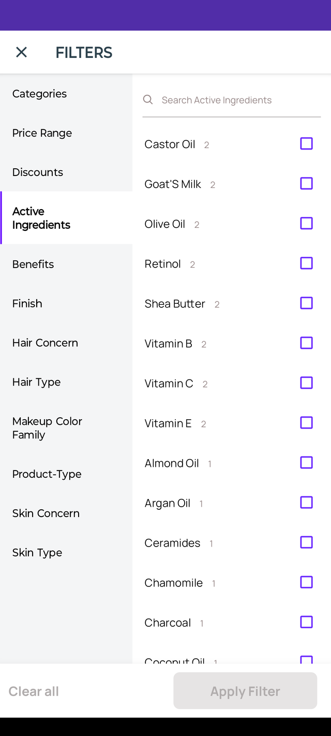The height and width of the screenshot is (736, 331).
Task: Select the Goat'S Milk checkbox
Action: pyautogui.click(x=307, y=183)
